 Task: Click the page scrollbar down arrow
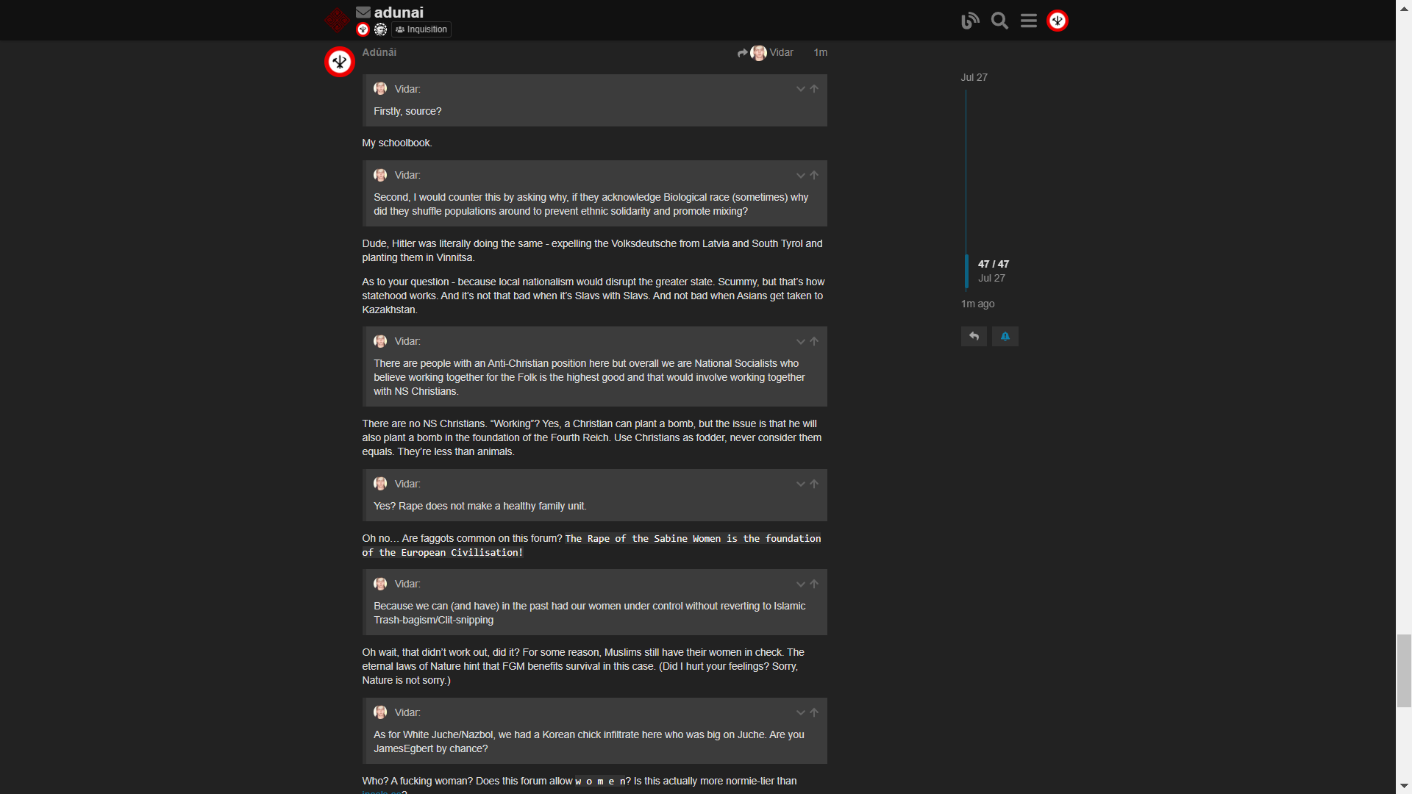click(x=1404, y=786)
